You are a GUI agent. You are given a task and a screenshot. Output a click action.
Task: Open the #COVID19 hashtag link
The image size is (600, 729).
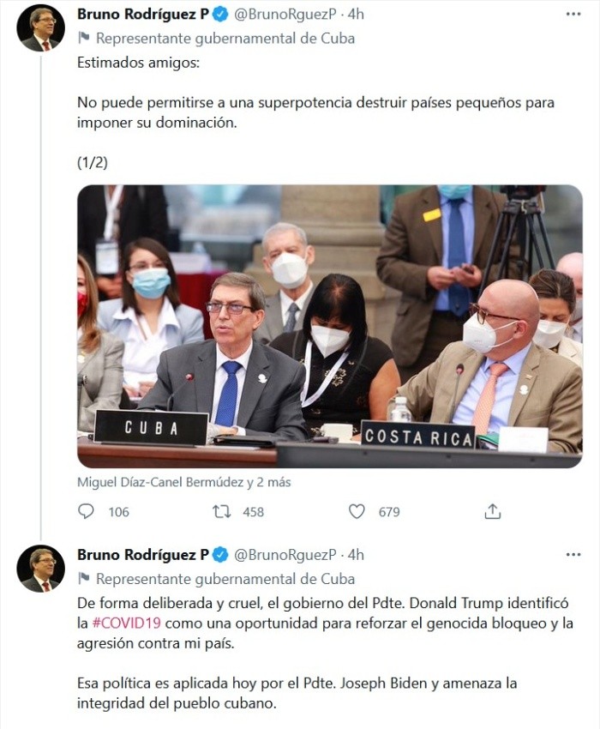click(x=127, y=623)
